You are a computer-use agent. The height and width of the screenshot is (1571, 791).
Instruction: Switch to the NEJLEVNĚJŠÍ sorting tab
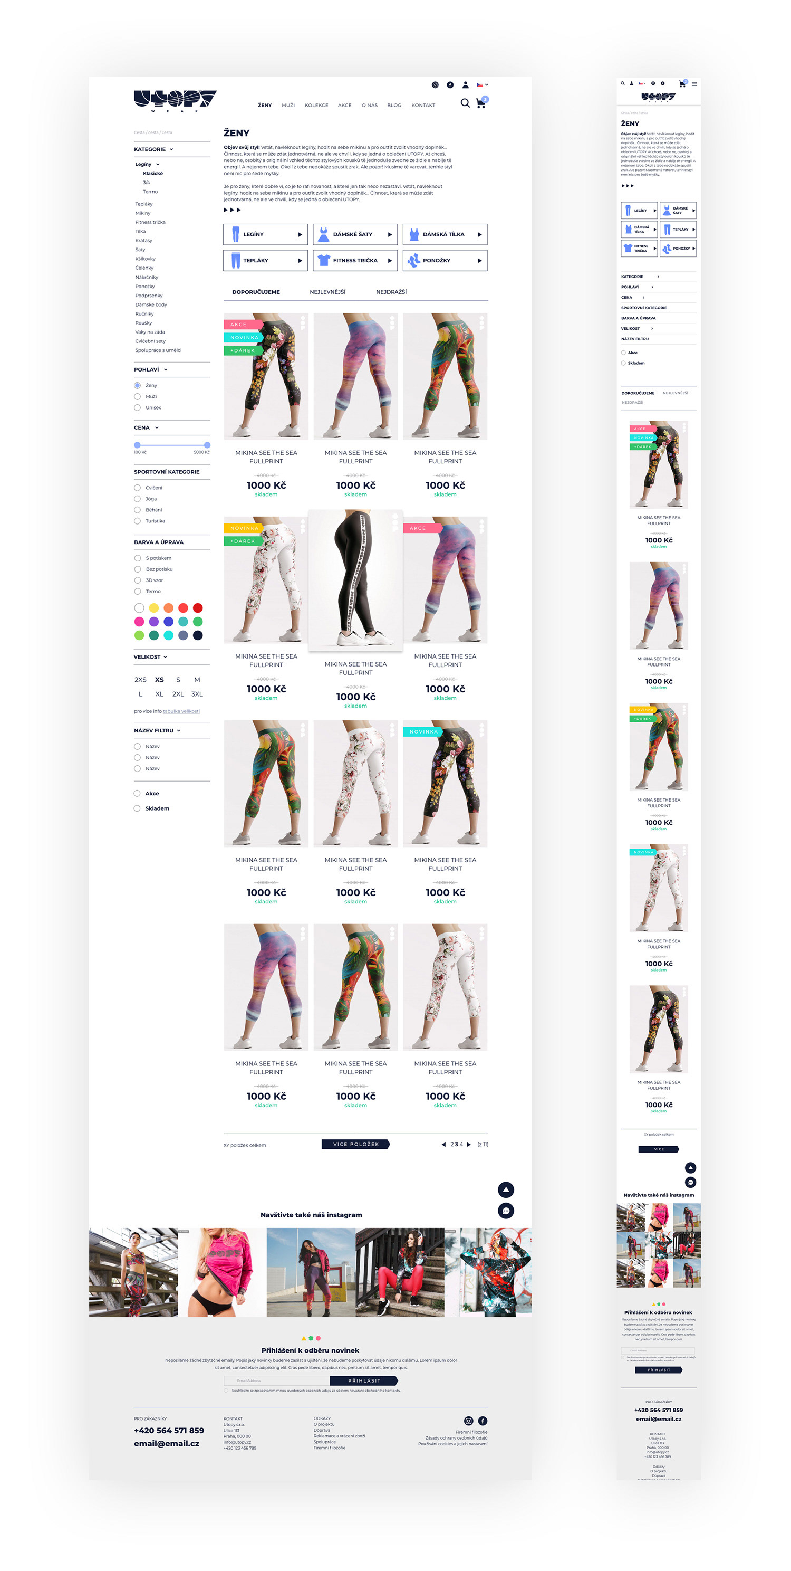(x=327, y=292)
